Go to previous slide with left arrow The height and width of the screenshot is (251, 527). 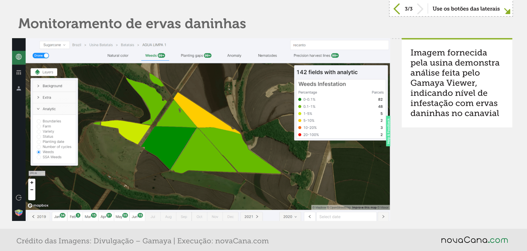397,9
